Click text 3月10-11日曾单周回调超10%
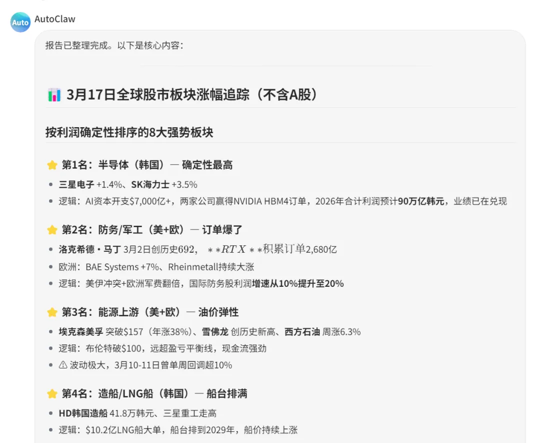540x443 pixels. point(173,365)
